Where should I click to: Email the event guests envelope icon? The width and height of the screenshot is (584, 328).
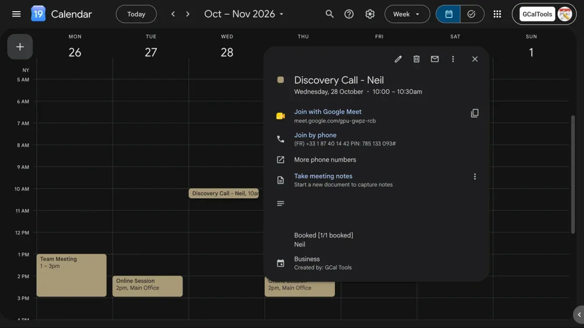tap(435, 59)
